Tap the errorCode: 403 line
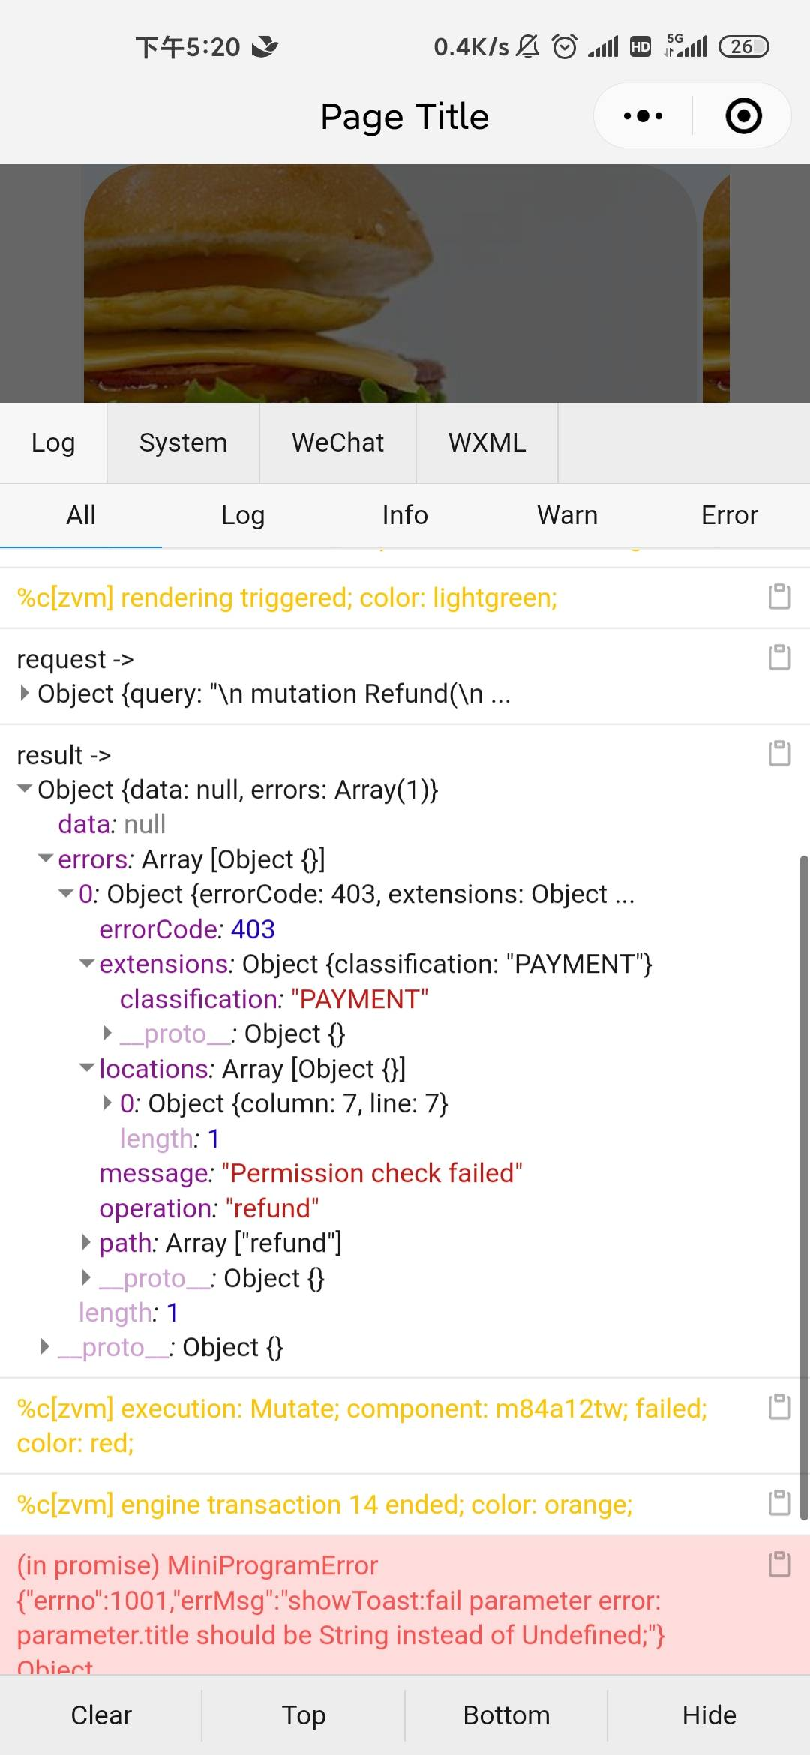The width and height of the screenshot is (810, 1755). (x=187, y=929)
